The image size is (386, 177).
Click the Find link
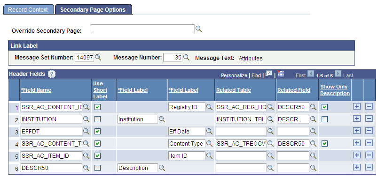(x=256, y=75)
